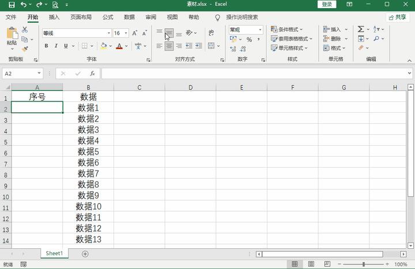Click the text orientation icon
415x269 pixels.
[189, 33]
